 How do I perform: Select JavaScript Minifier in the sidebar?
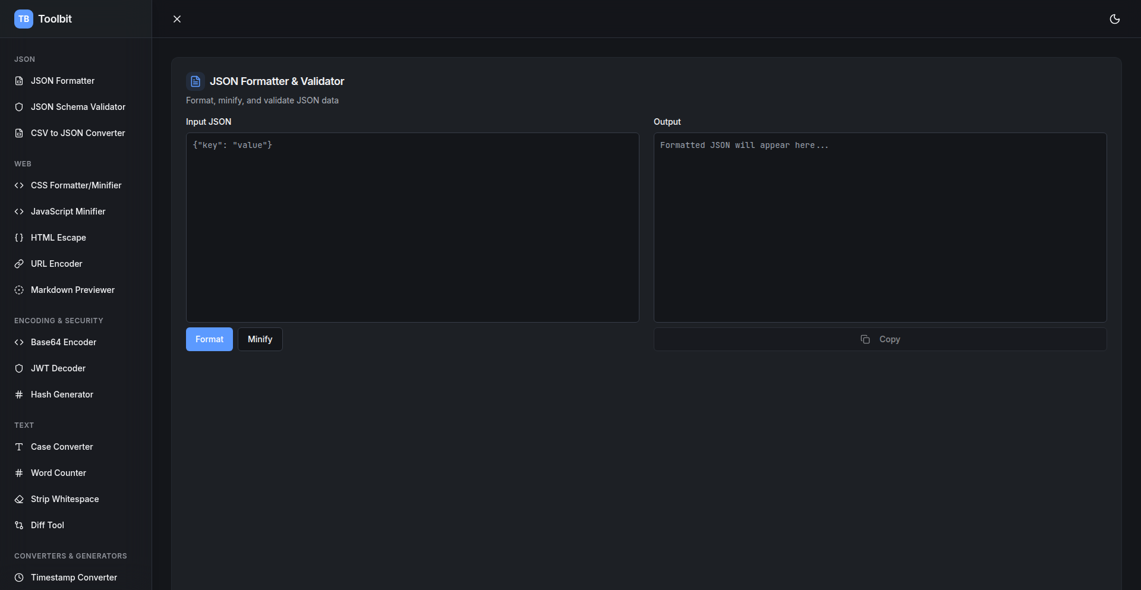tap(75, 212)
